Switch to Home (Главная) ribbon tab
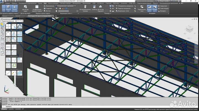The width and height of the screenshot is (199, 111). [x=7, y=3]
